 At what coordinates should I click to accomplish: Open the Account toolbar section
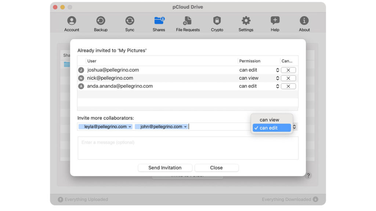coord(72,24)
